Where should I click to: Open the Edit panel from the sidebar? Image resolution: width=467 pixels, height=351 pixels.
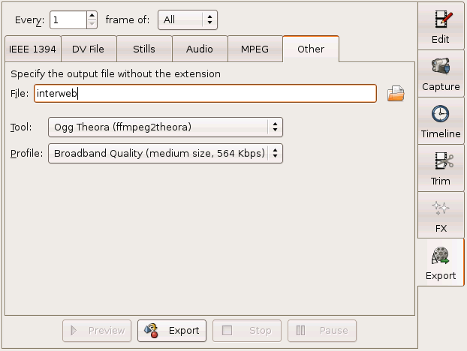(x=441, y=26)
